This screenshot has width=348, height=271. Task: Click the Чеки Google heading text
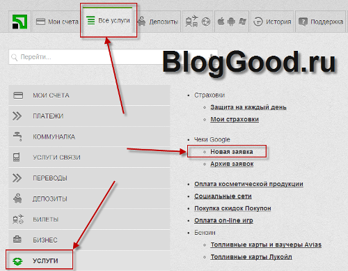tap(212, 139)
